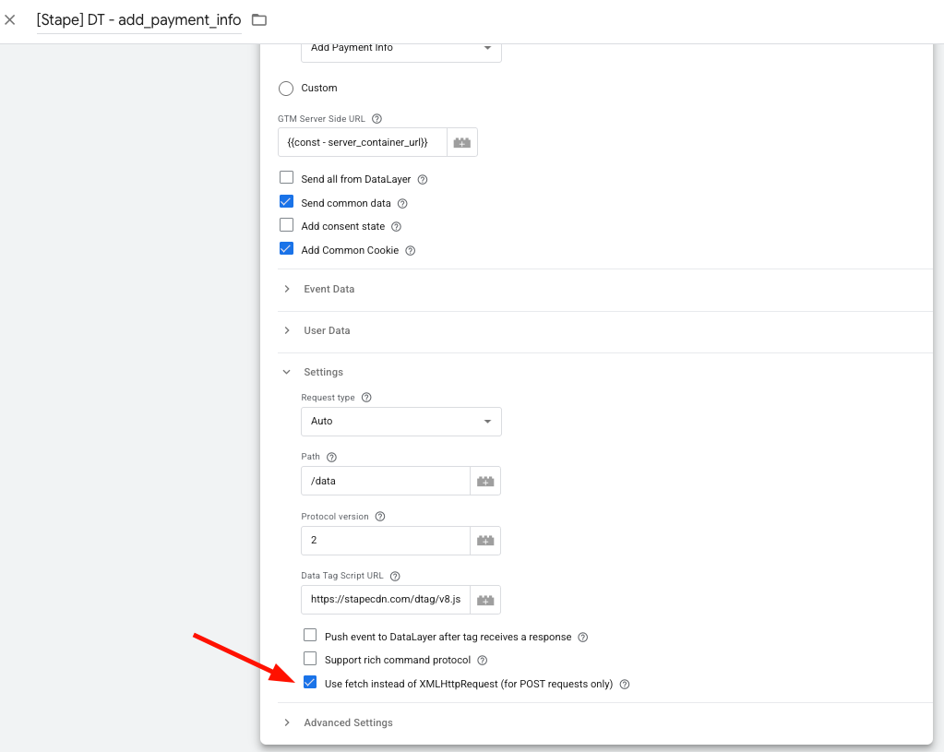Open variable picker for Data Tag Script URL
This screenshot has width=944, height=752.
click(485, 600)
